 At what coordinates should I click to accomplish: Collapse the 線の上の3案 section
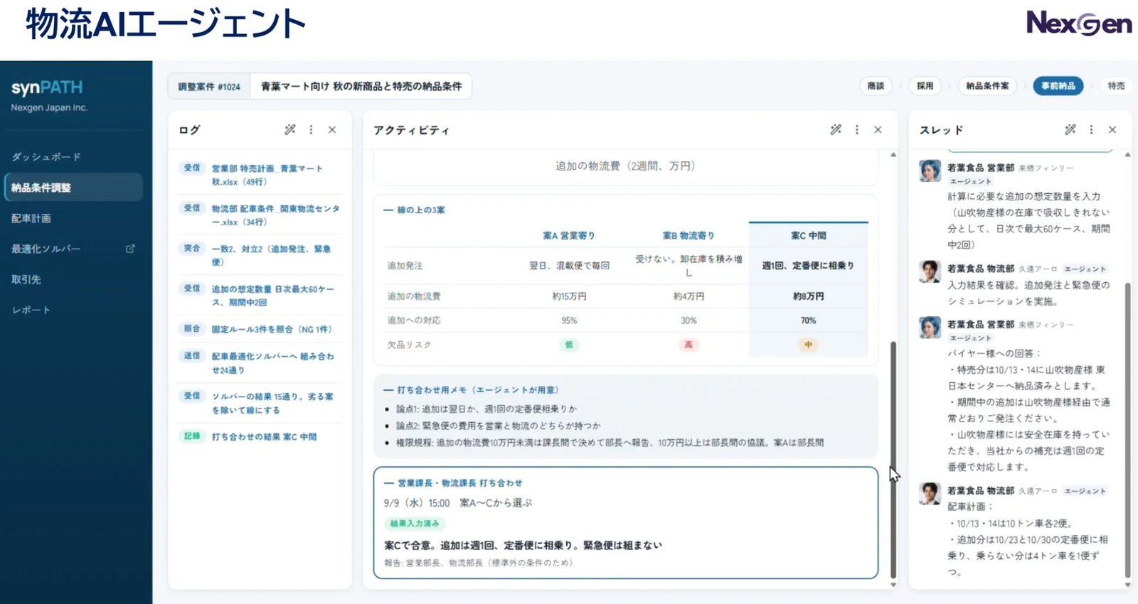tap(414, 210)
